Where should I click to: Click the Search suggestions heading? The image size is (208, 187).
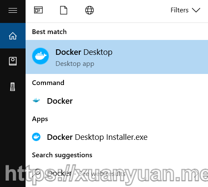coord(62,155)
